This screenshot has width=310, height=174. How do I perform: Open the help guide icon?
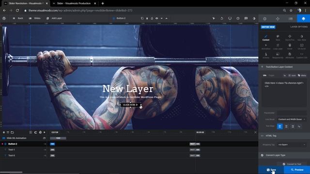238,18
